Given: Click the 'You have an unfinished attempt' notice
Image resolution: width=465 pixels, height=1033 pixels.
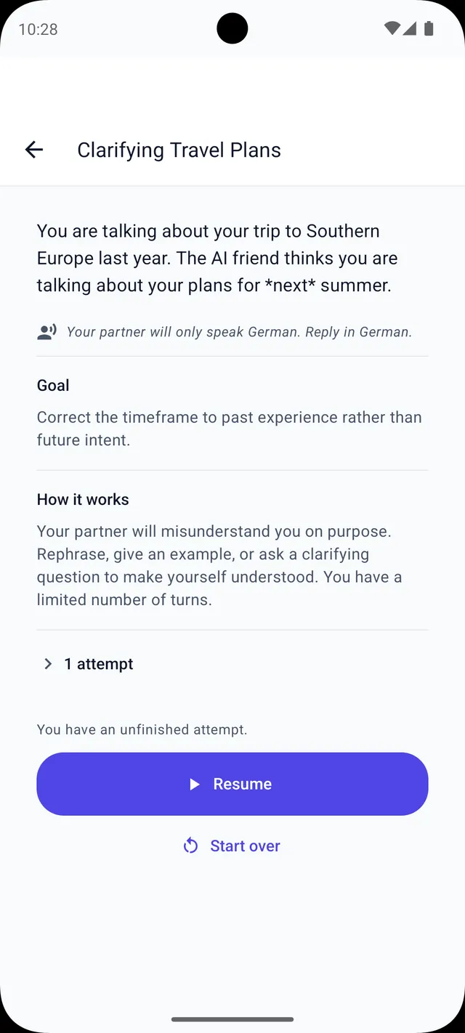Looking at the screenshot, I should coord(142,729).
